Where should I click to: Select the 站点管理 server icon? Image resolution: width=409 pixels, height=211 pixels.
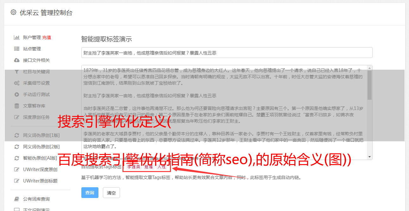(x=17, y=49)
